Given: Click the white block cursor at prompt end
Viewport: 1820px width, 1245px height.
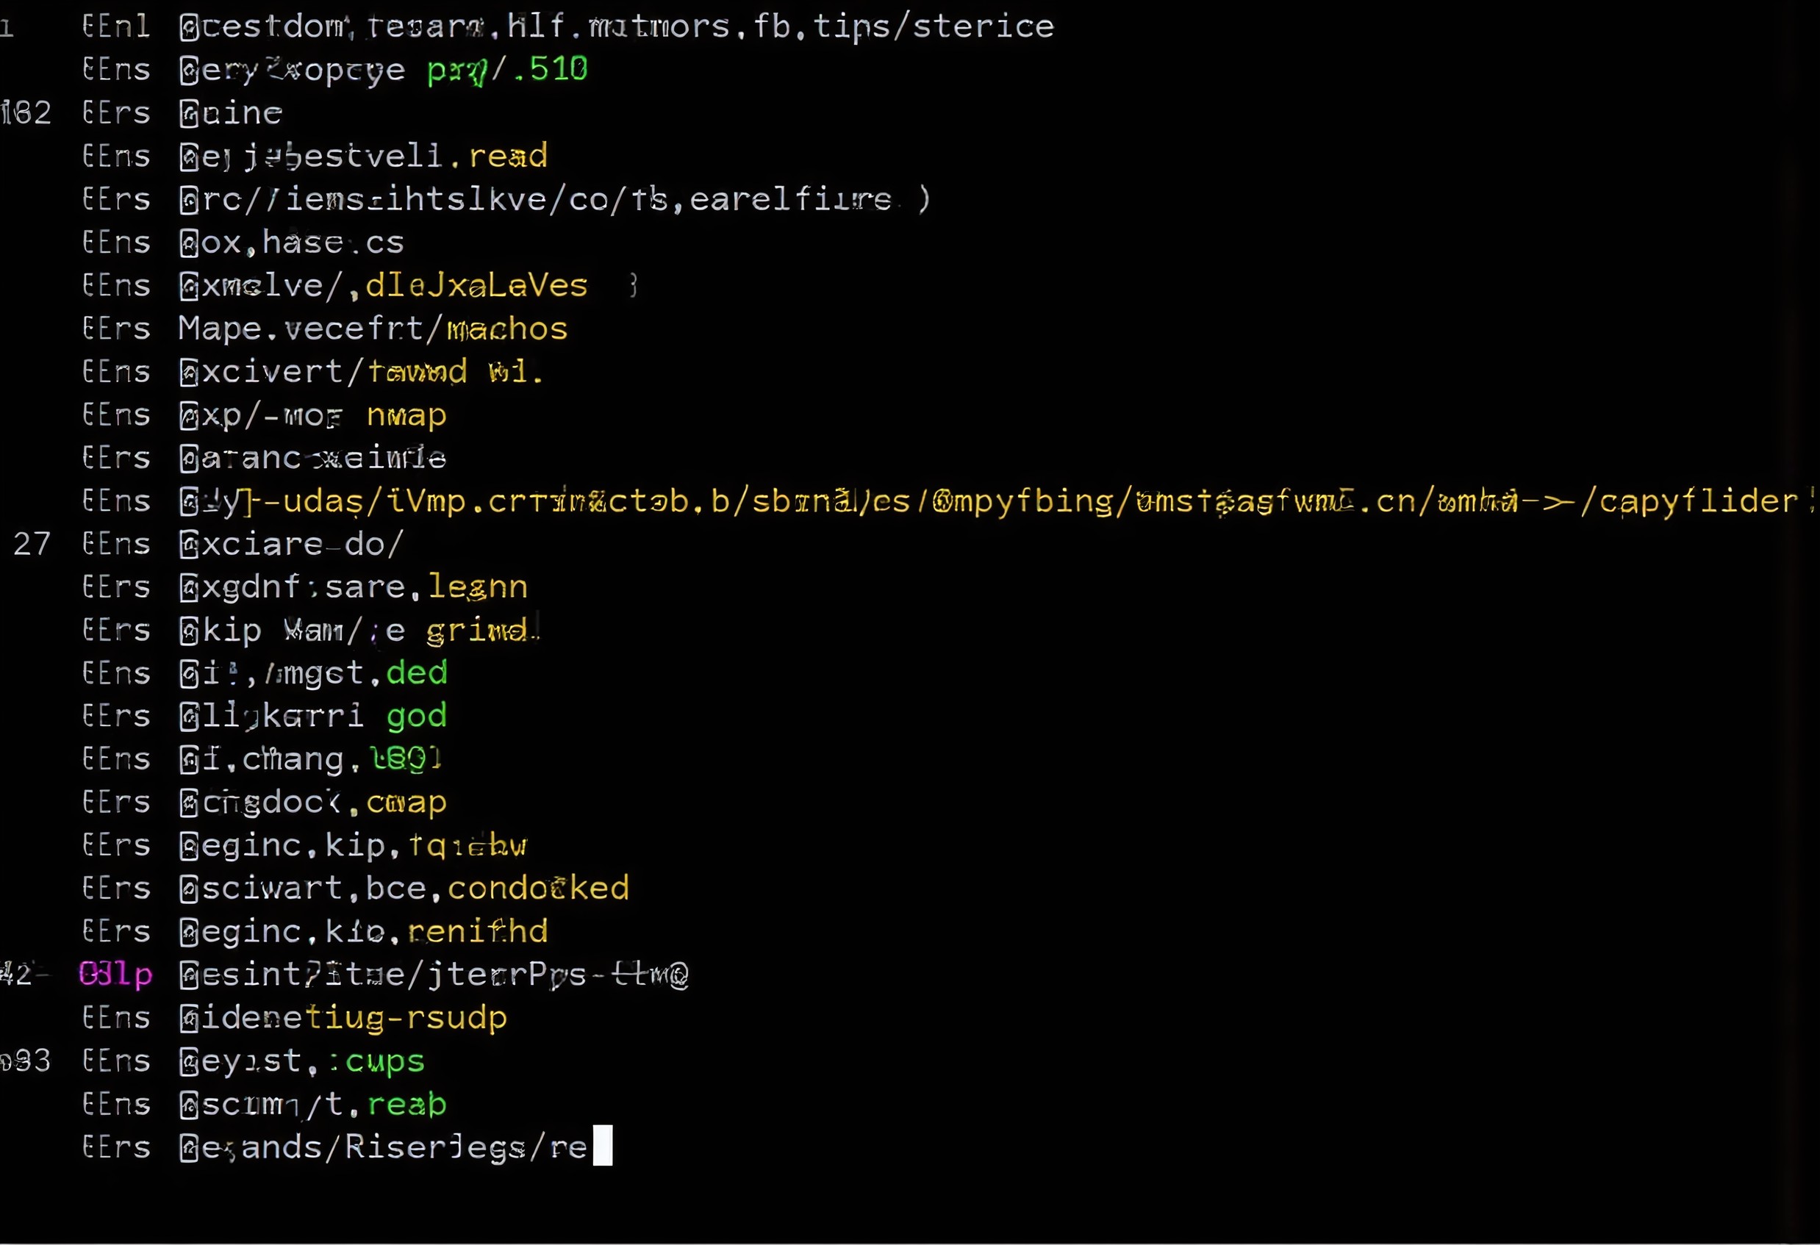Looking at the screenshot, I should 602,1147.
